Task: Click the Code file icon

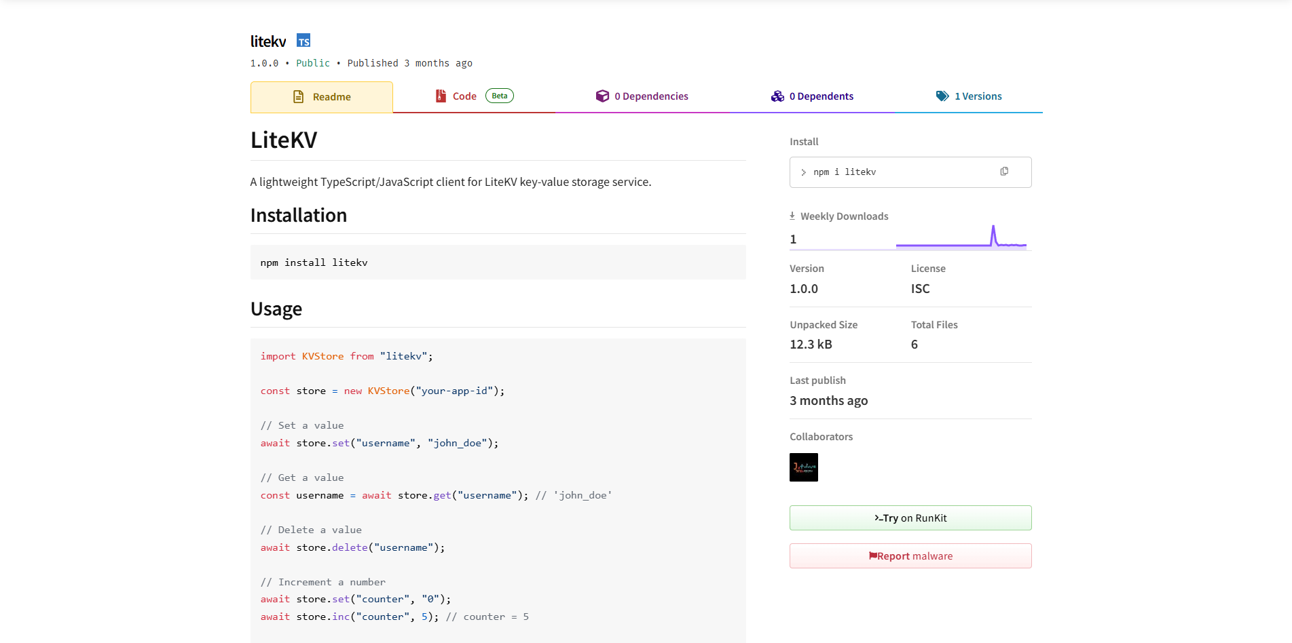Action: click(x=441, y=96)
